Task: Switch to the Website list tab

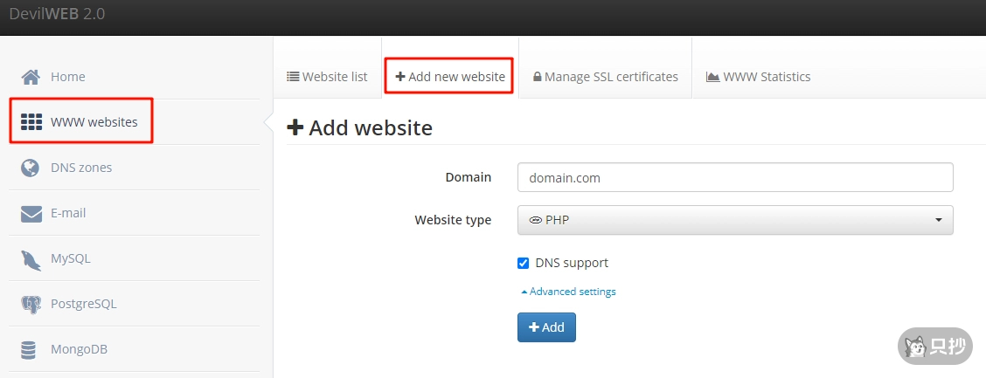Action: [327, 77]
